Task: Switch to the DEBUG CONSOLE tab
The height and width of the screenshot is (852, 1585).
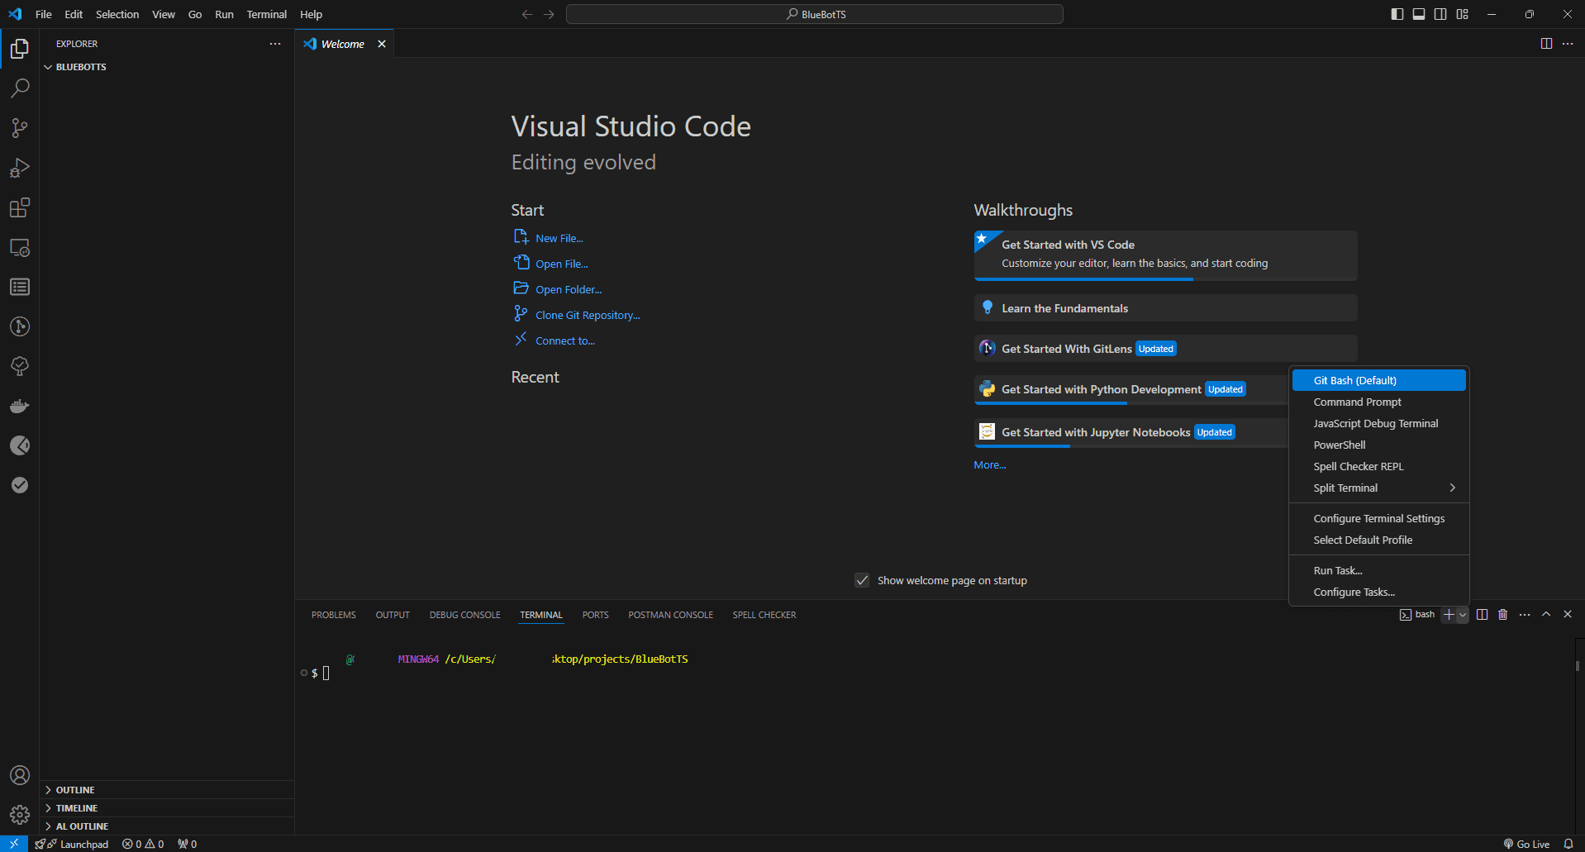Action: [464, 615]
